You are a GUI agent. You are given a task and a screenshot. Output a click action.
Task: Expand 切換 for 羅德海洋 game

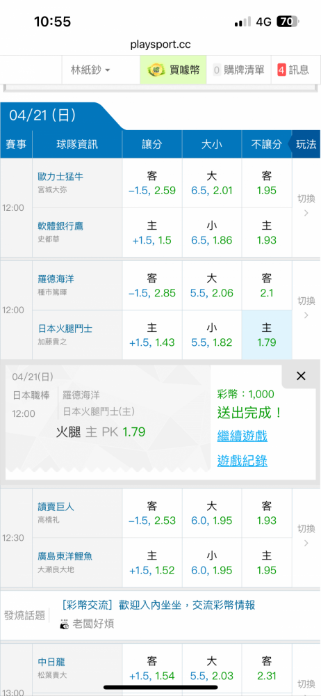(x=306, y=308)
